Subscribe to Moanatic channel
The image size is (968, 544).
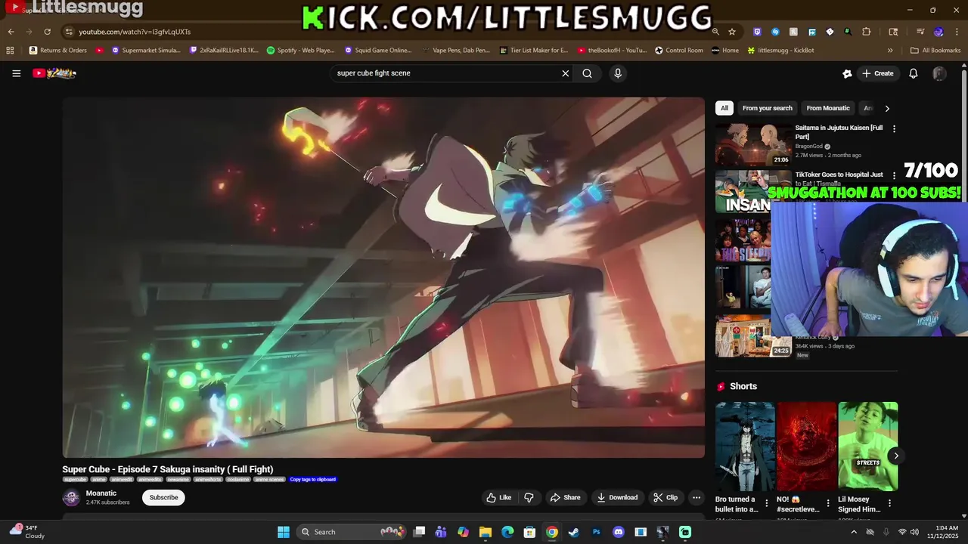coord(163,497)
